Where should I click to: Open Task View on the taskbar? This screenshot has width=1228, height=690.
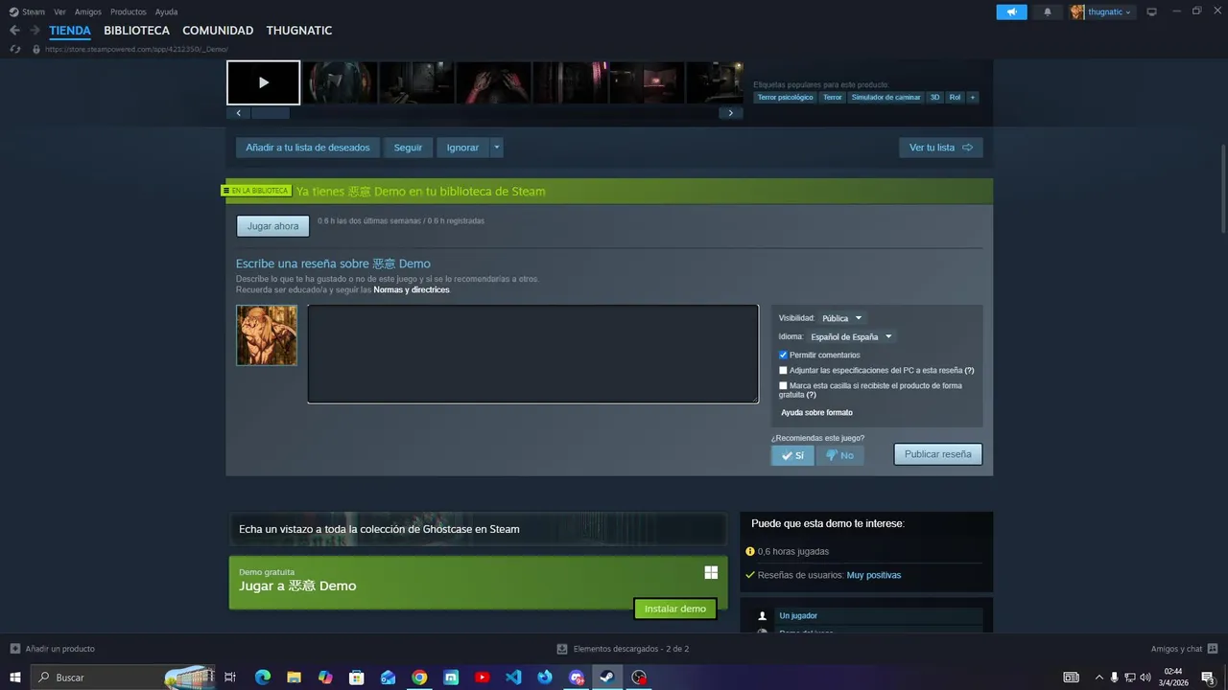[x=229, y=678]
